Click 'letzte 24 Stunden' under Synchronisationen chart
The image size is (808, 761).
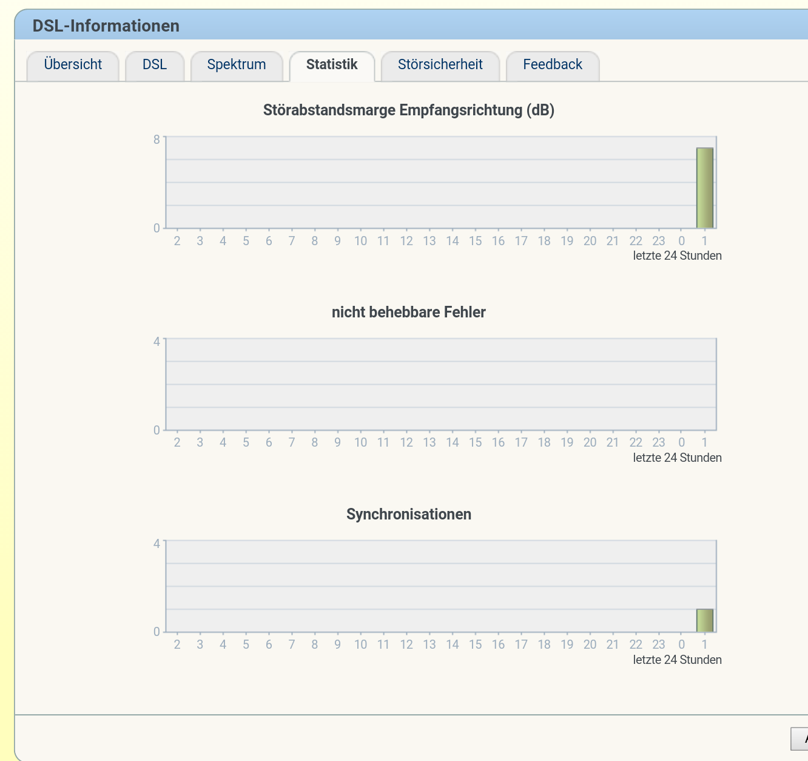pyautogui.click(x=677, y=660)
